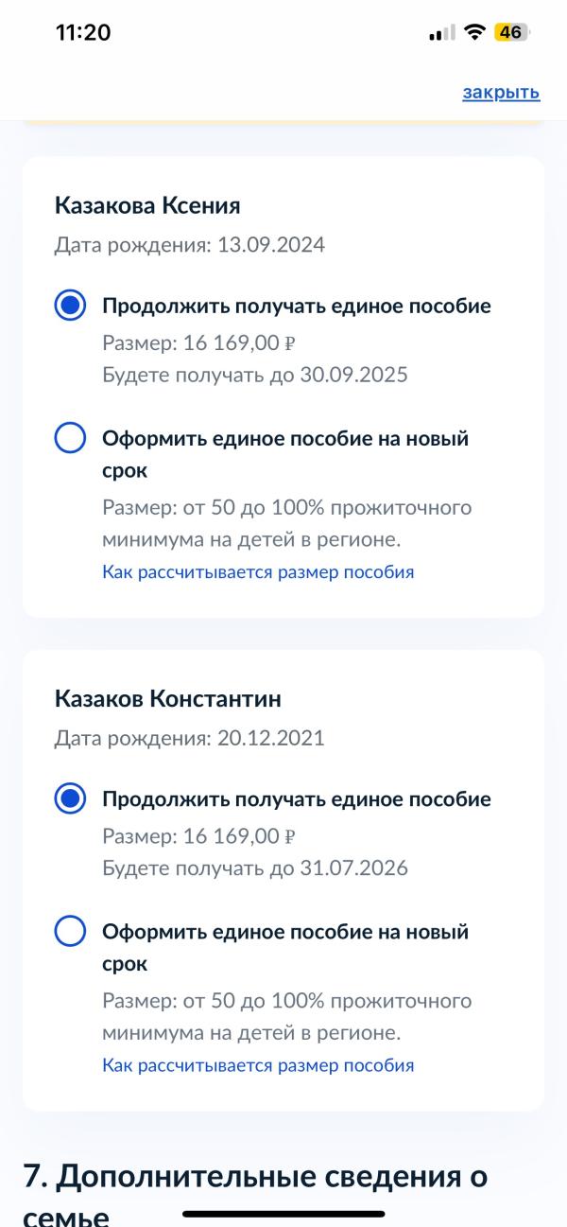This screenshot has height=1227, width=567.
Task: Choose Константин's "Оформить единое пособие на новый срок" radio
Action: pyautogui.click(x=71, y=932)
